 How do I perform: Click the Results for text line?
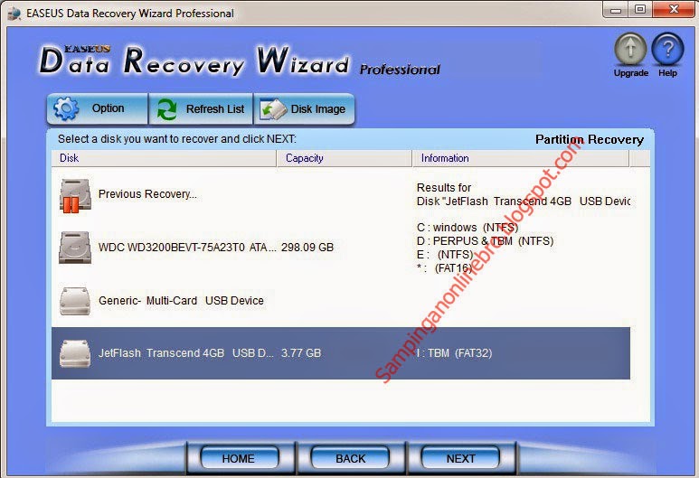tap(444, 188)
